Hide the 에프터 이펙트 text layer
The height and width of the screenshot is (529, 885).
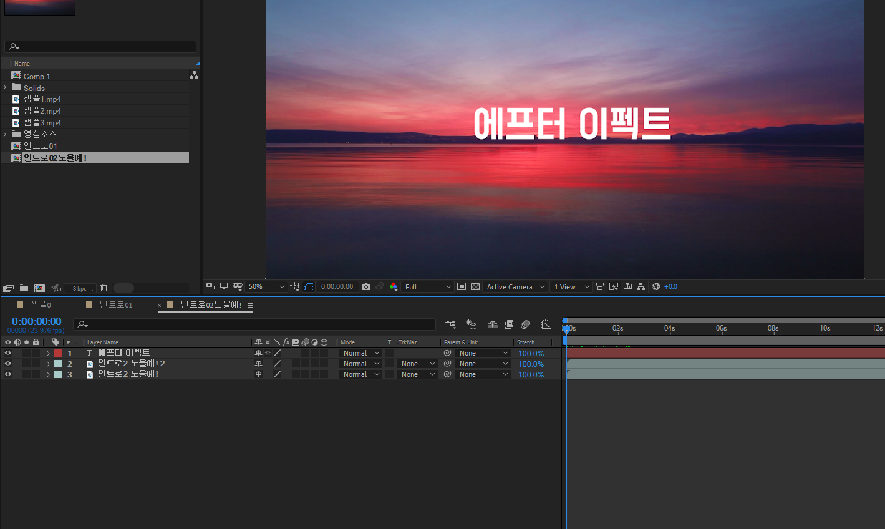click(8, 353)
